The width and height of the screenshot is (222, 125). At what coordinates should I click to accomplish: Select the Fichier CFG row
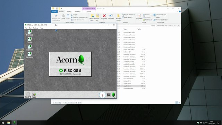(x=131, y=81)
